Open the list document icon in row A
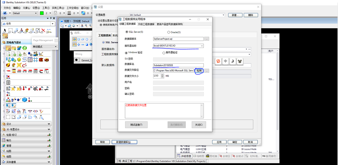The image size is (338, 165). point(8,82)
